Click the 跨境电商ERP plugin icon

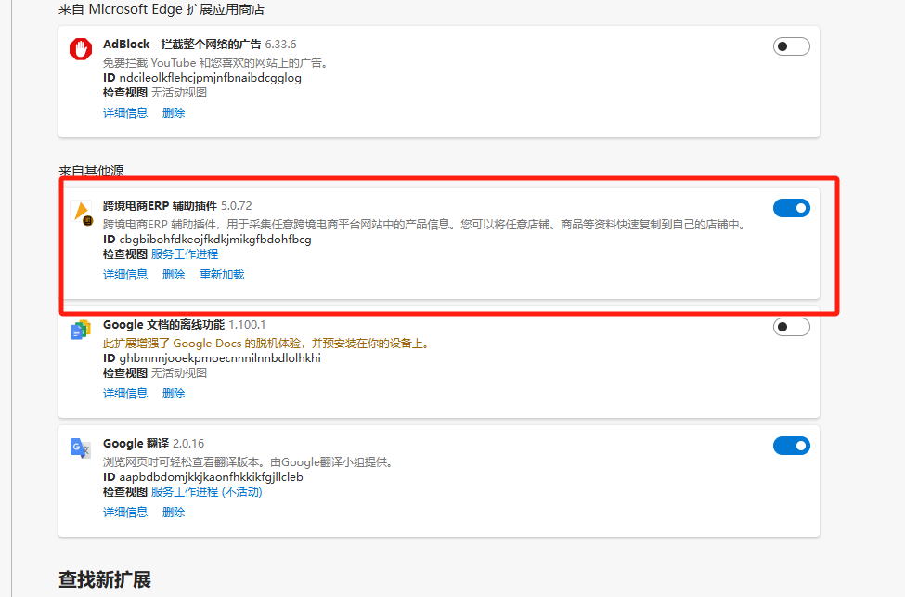(82, 214)
